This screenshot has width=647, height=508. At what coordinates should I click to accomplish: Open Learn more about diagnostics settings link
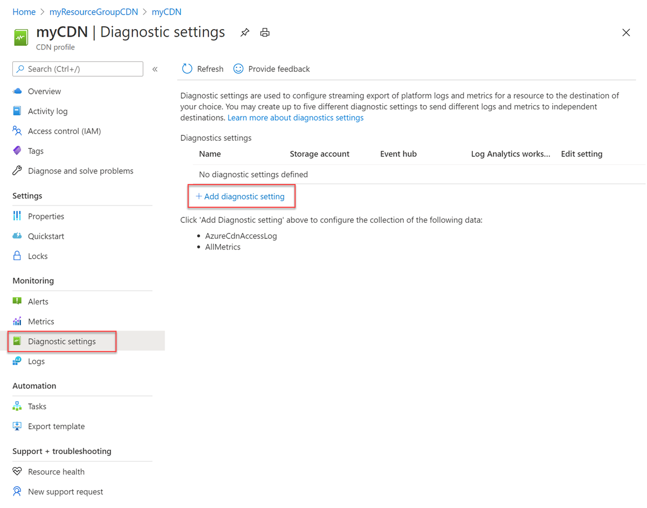click(x=295, y=118)
